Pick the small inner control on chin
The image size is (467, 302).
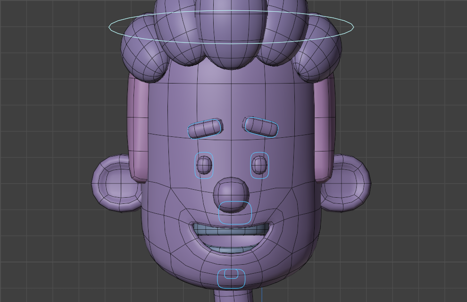231,274
